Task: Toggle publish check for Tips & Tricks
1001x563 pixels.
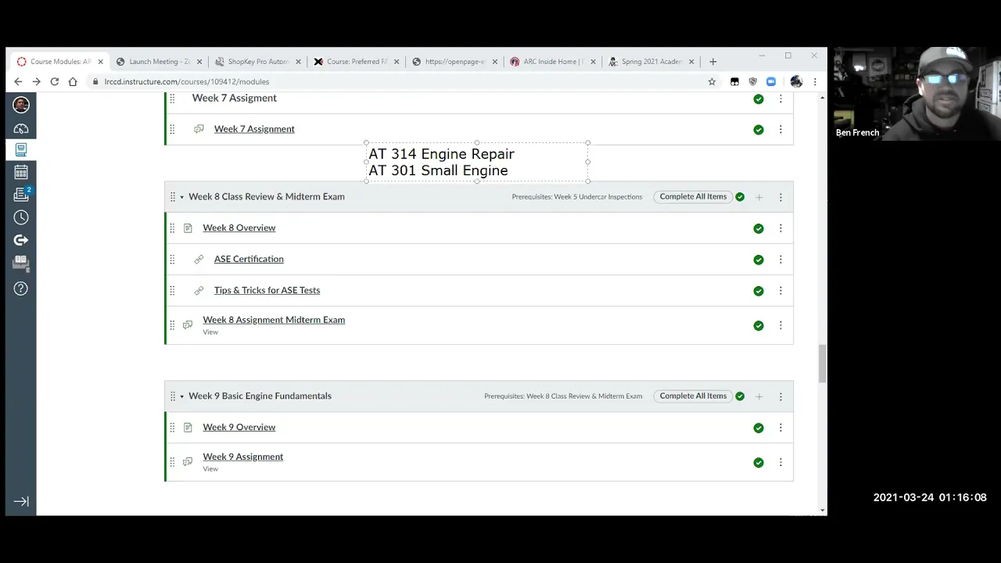Action: coord(759,291)
